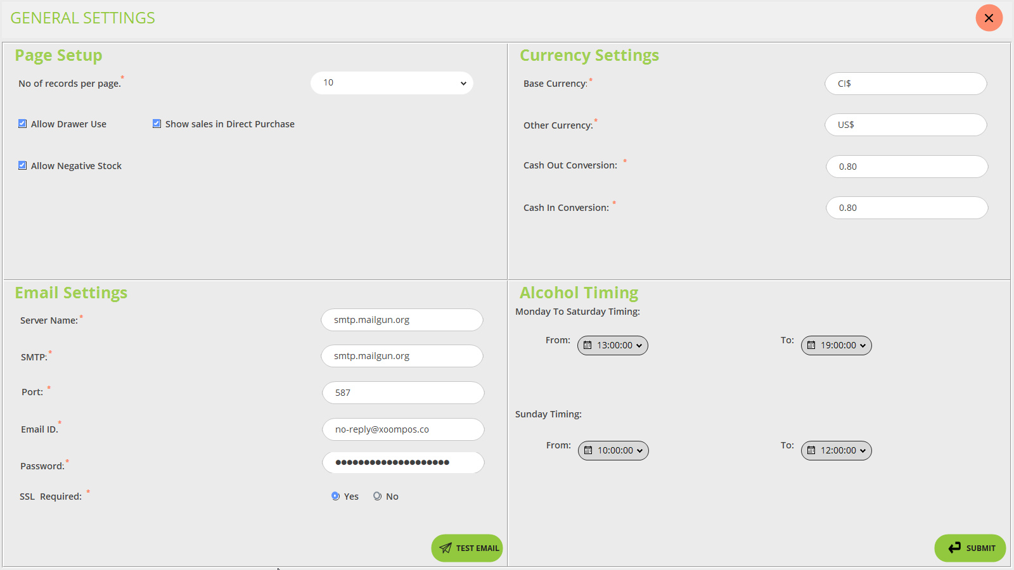Viewport: 1014px width, 570px height.
Task: Click calendar icon in Monday-Saturday From time
Action: [x=587, y=345]
